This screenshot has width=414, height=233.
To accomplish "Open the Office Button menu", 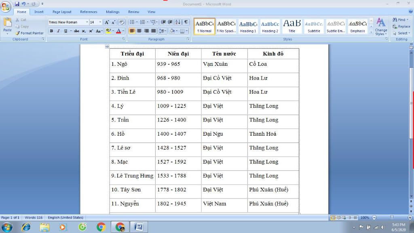I will point(6,6).
